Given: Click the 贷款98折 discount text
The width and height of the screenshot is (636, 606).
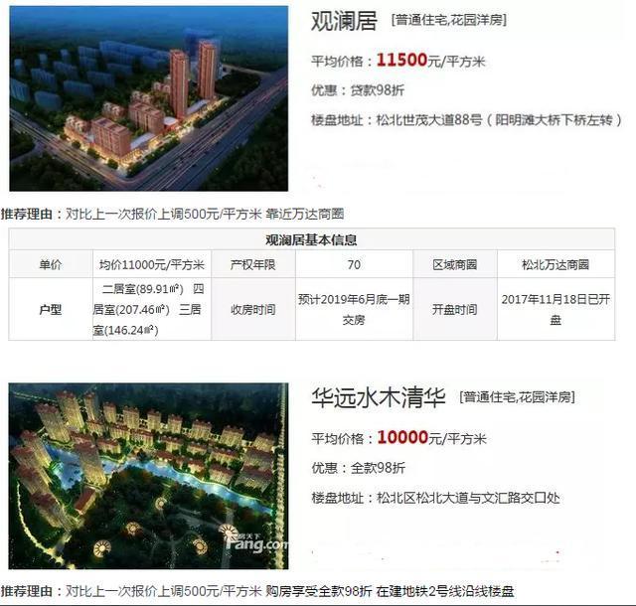Looking at the screenshot, I should (x=378, y=90).
